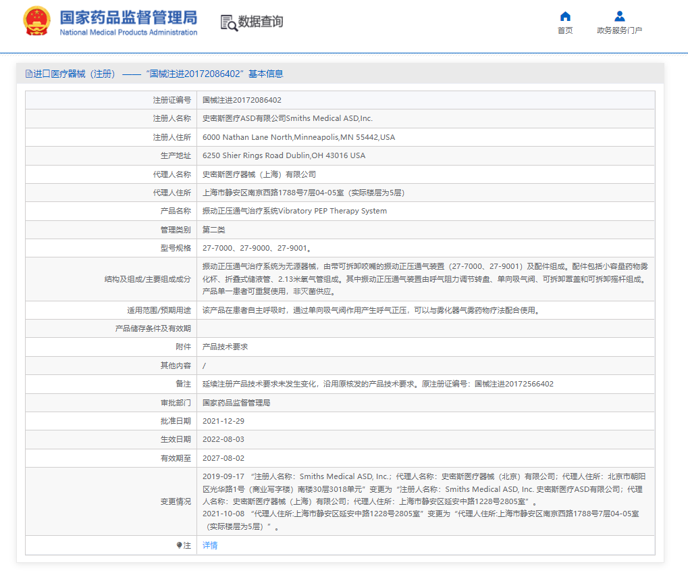The image size is (688, 571).
Task: Click the 代理人名称 row label
Action: [x=172, y=174]
